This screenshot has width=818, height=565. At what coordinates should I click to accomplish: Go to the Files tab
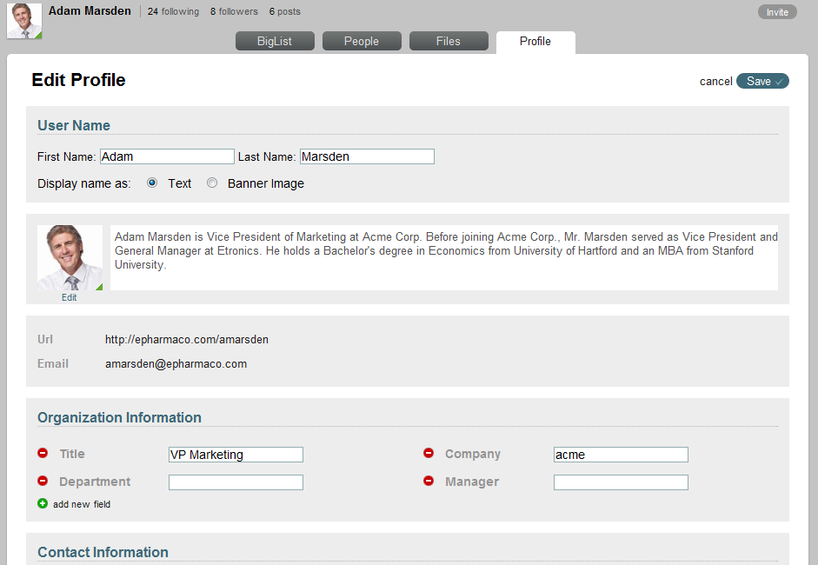(x=449, y=40)
